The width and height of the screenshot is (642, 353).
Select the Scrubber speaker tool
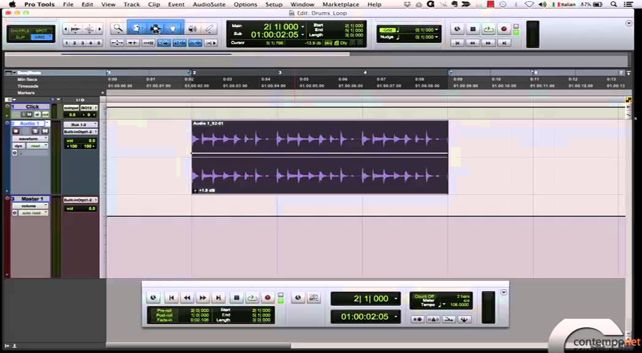click(x=192, y=29)
